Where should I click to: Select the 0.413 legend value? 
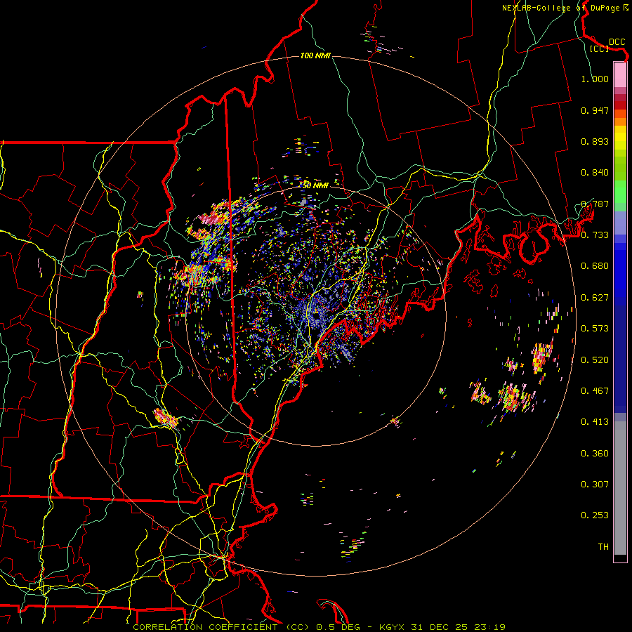pyautogui.click(x=595, y=422)
